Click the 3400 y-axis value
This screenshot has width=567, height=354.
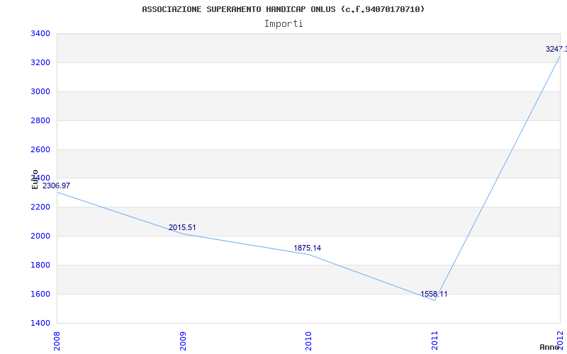click(x=40, y=33)
